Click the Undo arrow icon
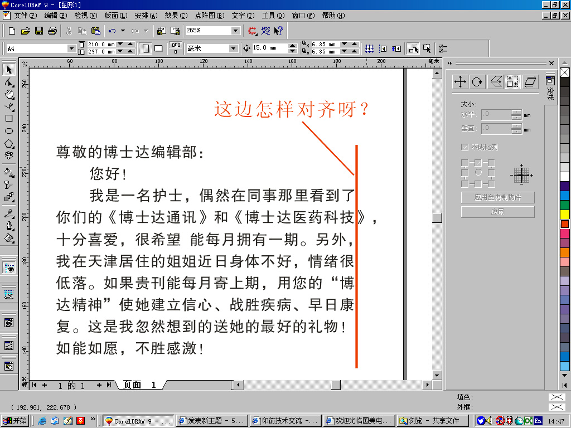Viewport: 571px width, 428px height. 112,31
